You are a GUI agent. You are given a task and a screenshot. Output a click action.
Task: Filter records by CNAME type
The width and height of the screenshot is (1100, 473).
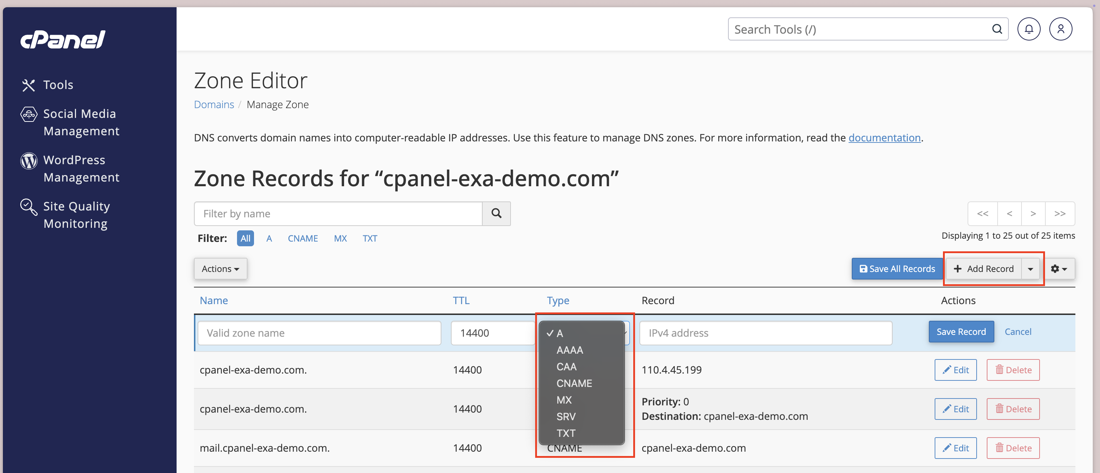[302, 238]
